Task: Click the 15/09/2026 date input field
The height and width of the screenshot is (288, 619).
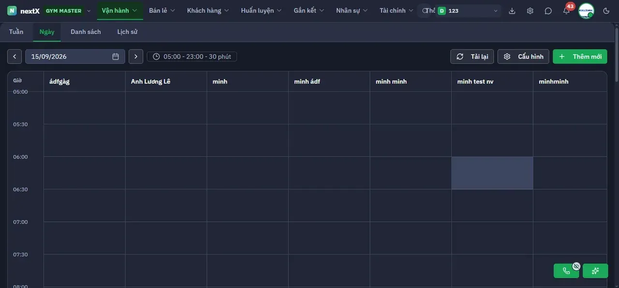Action: [75, 56]
